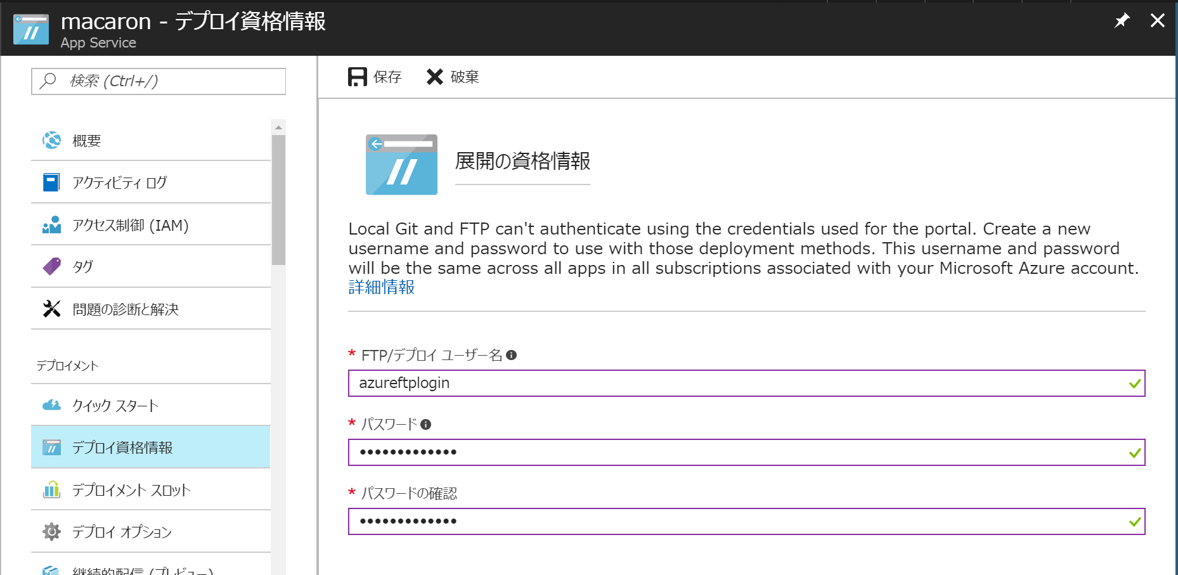Click the quick start cloud icon
This screenshot has height=575, width=1178.
[52, 405]
